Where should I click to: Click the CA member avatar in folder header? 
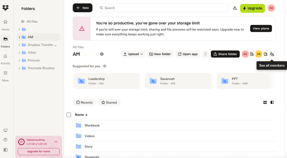pyautogui.click(x=245, y=54)
